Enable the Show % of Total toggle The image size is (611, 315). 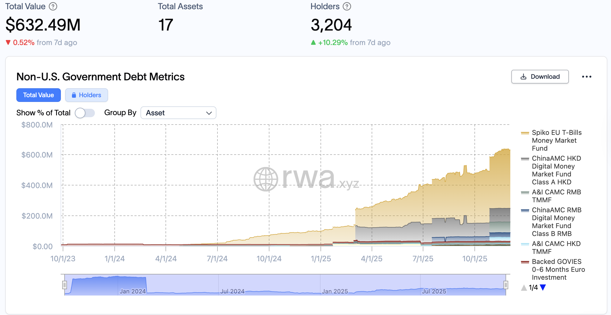85,112
